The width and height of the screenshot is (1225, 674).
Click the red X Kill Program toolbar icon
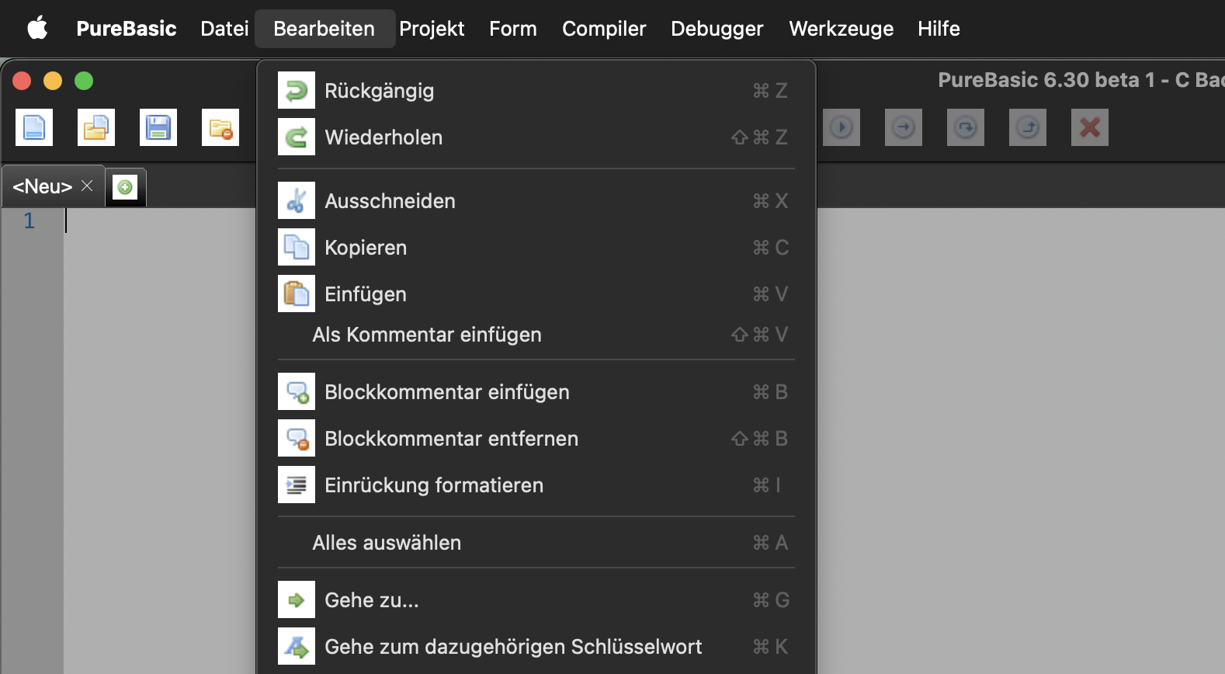tap(1090, 127)
